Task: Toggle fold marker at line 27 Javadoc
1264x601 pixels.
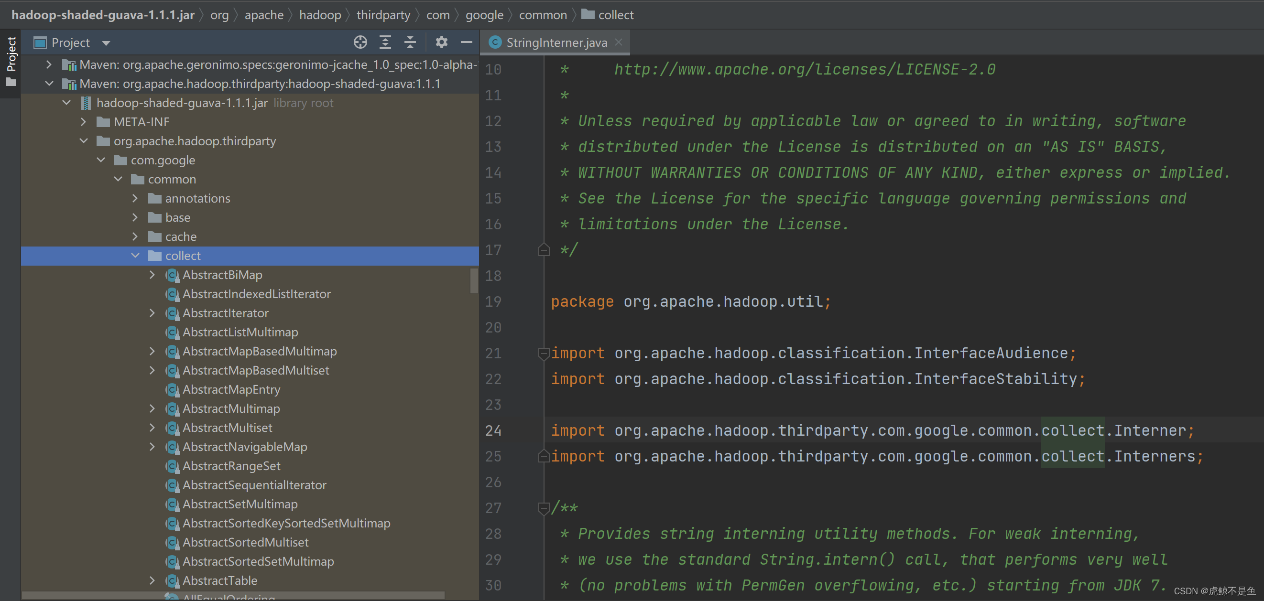Action: pos(543,508)
